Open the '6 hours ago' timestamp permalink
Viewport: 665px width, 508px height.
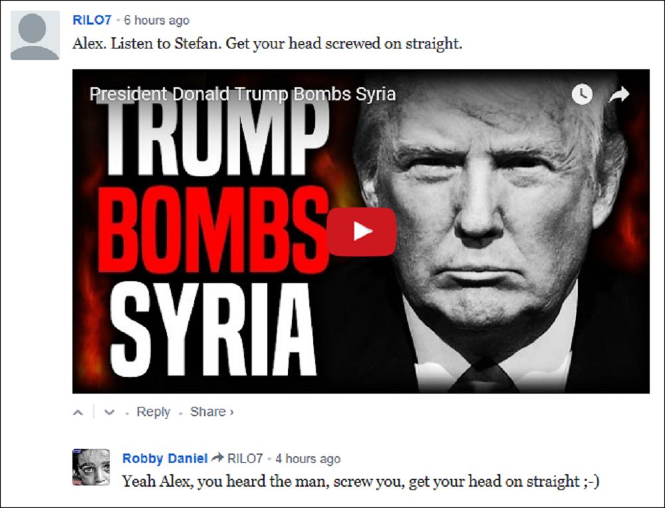click(156, 21)
